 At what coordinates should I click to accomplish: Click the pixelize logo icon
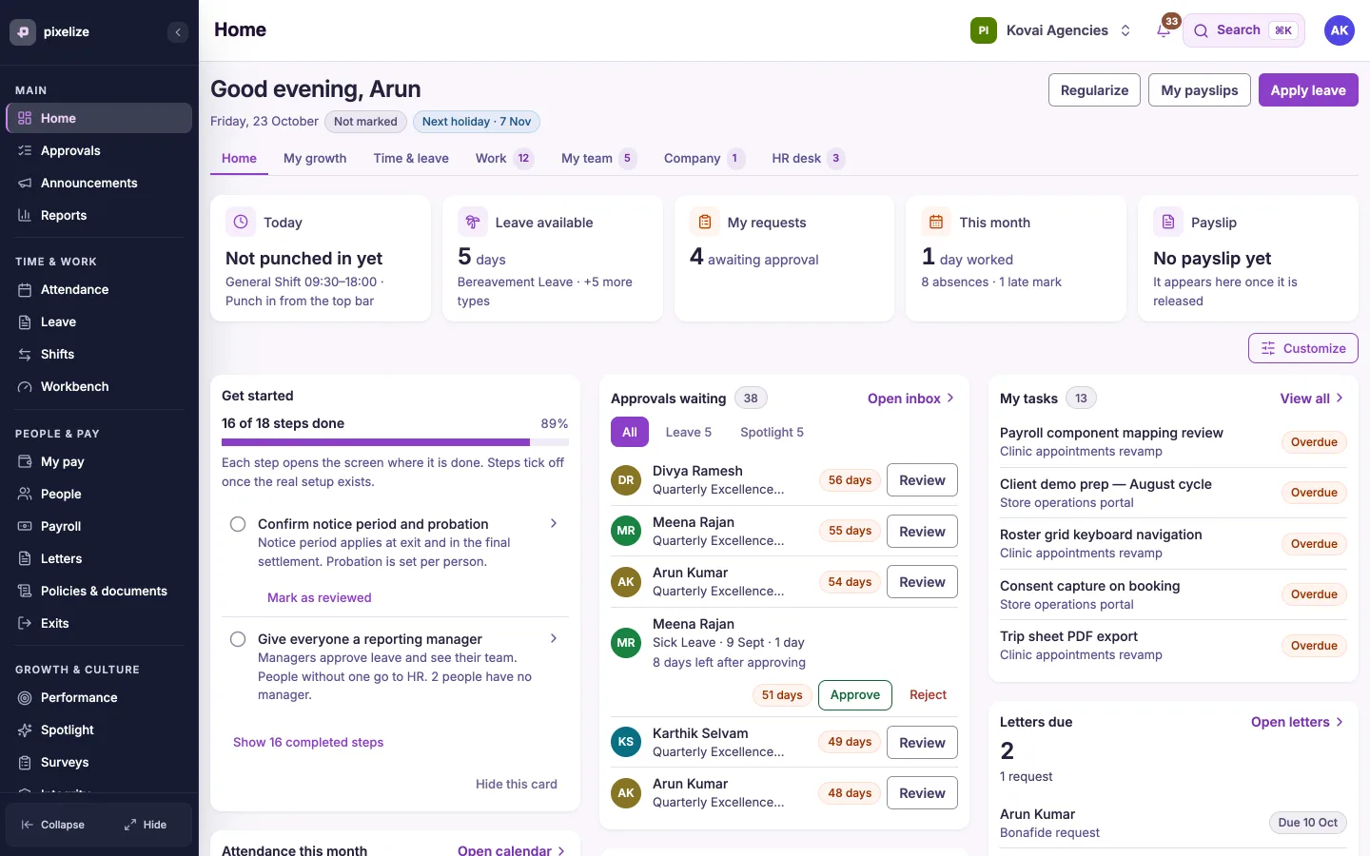pos(23,31)
